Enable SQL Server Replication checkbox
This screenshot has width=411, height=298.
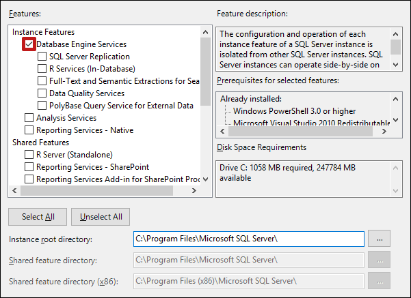[x=42, y=57]
